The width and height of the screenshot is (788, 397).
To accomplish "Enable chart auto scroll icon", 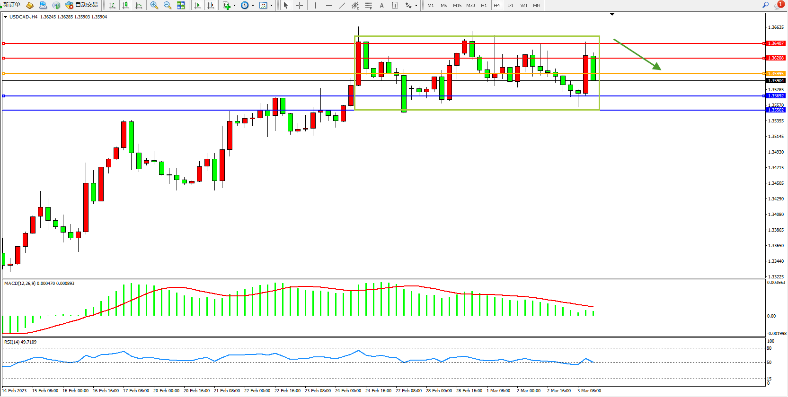I will point(197,5).
